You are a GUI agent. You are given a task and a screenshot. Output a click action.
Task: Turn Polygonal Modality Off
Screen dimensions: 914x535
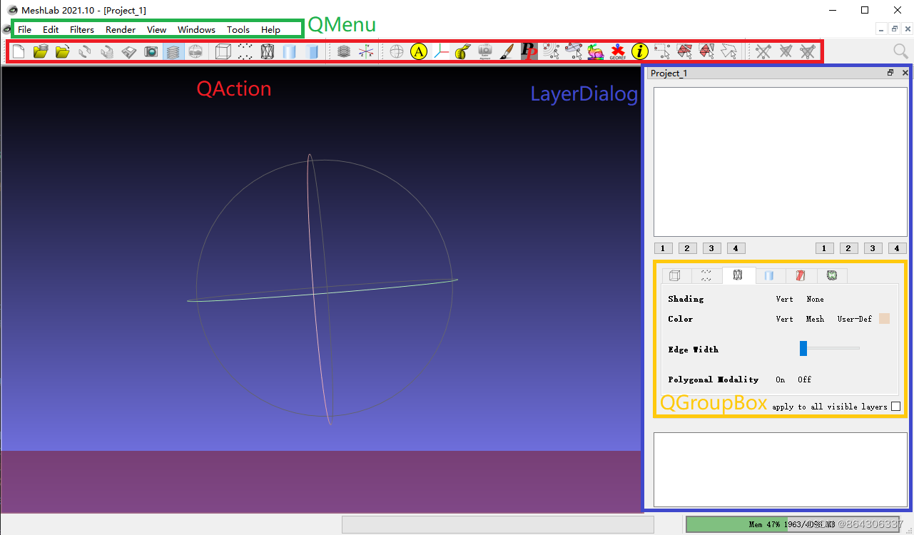click(x=804, y=379)
